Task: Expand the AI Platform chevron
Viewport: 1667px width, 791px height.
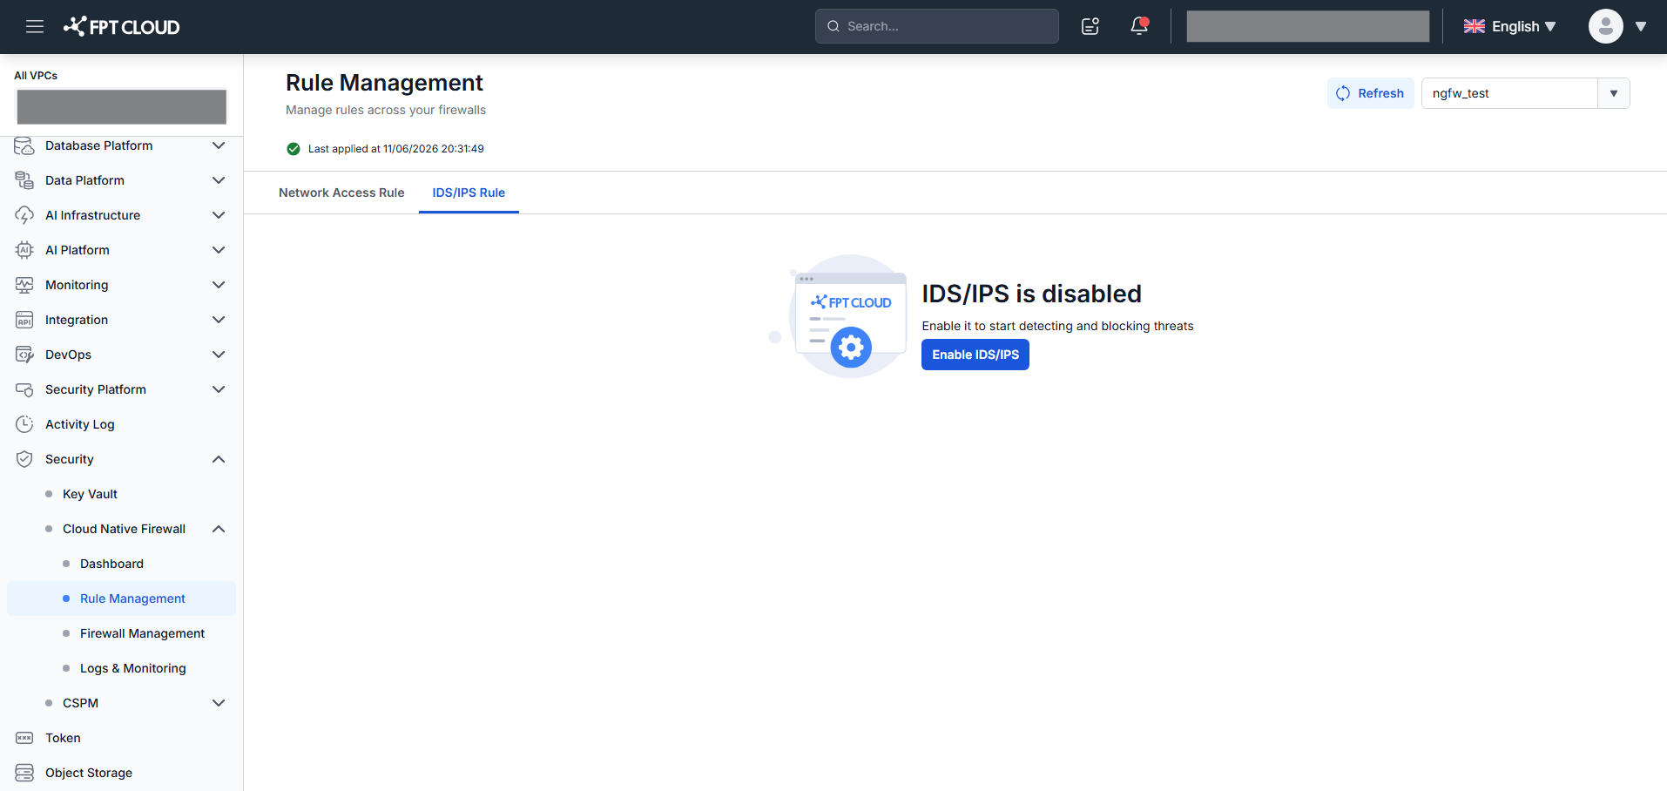Action: coord(219,250)
